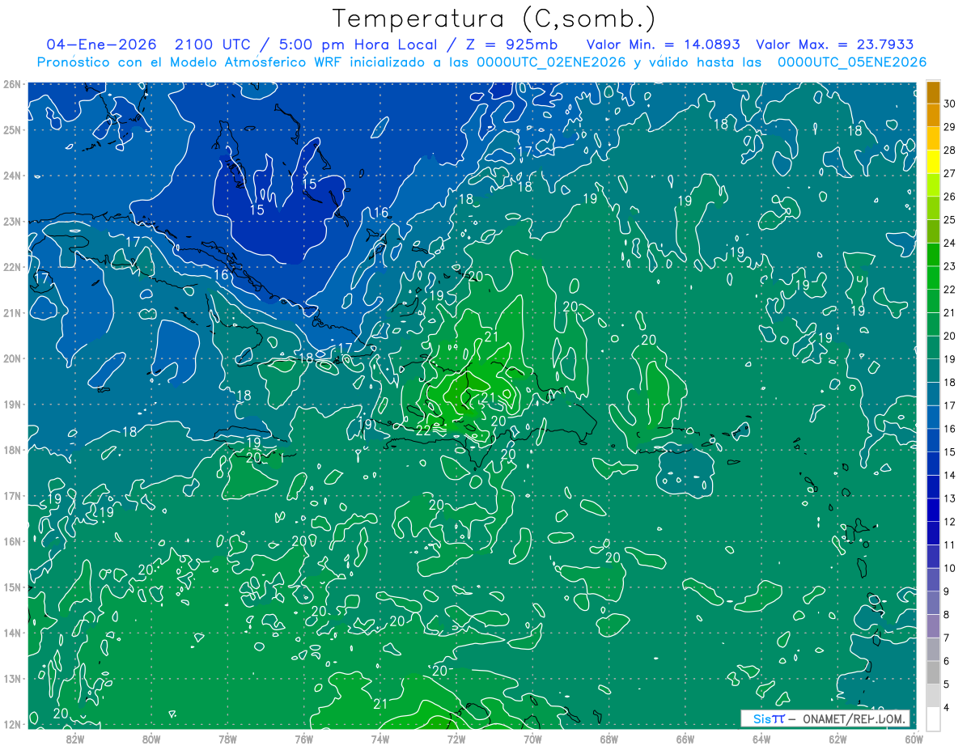Click the color bar value 27 label
Screen dimensions: 971x750
pyautogui.click(x=950, y=173)
